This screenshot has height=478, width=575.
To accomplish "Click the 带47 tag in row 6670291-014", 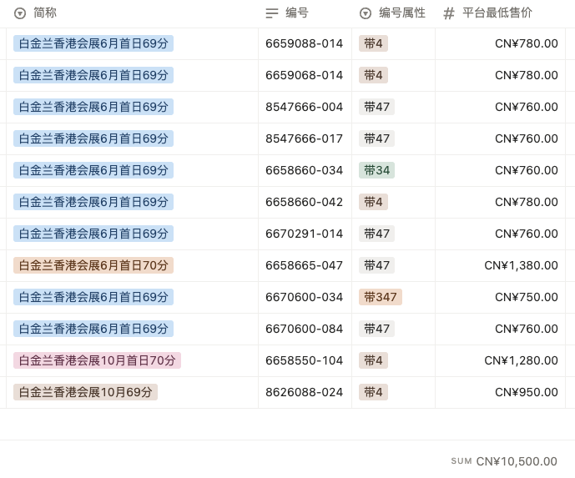I will [376, 234].
